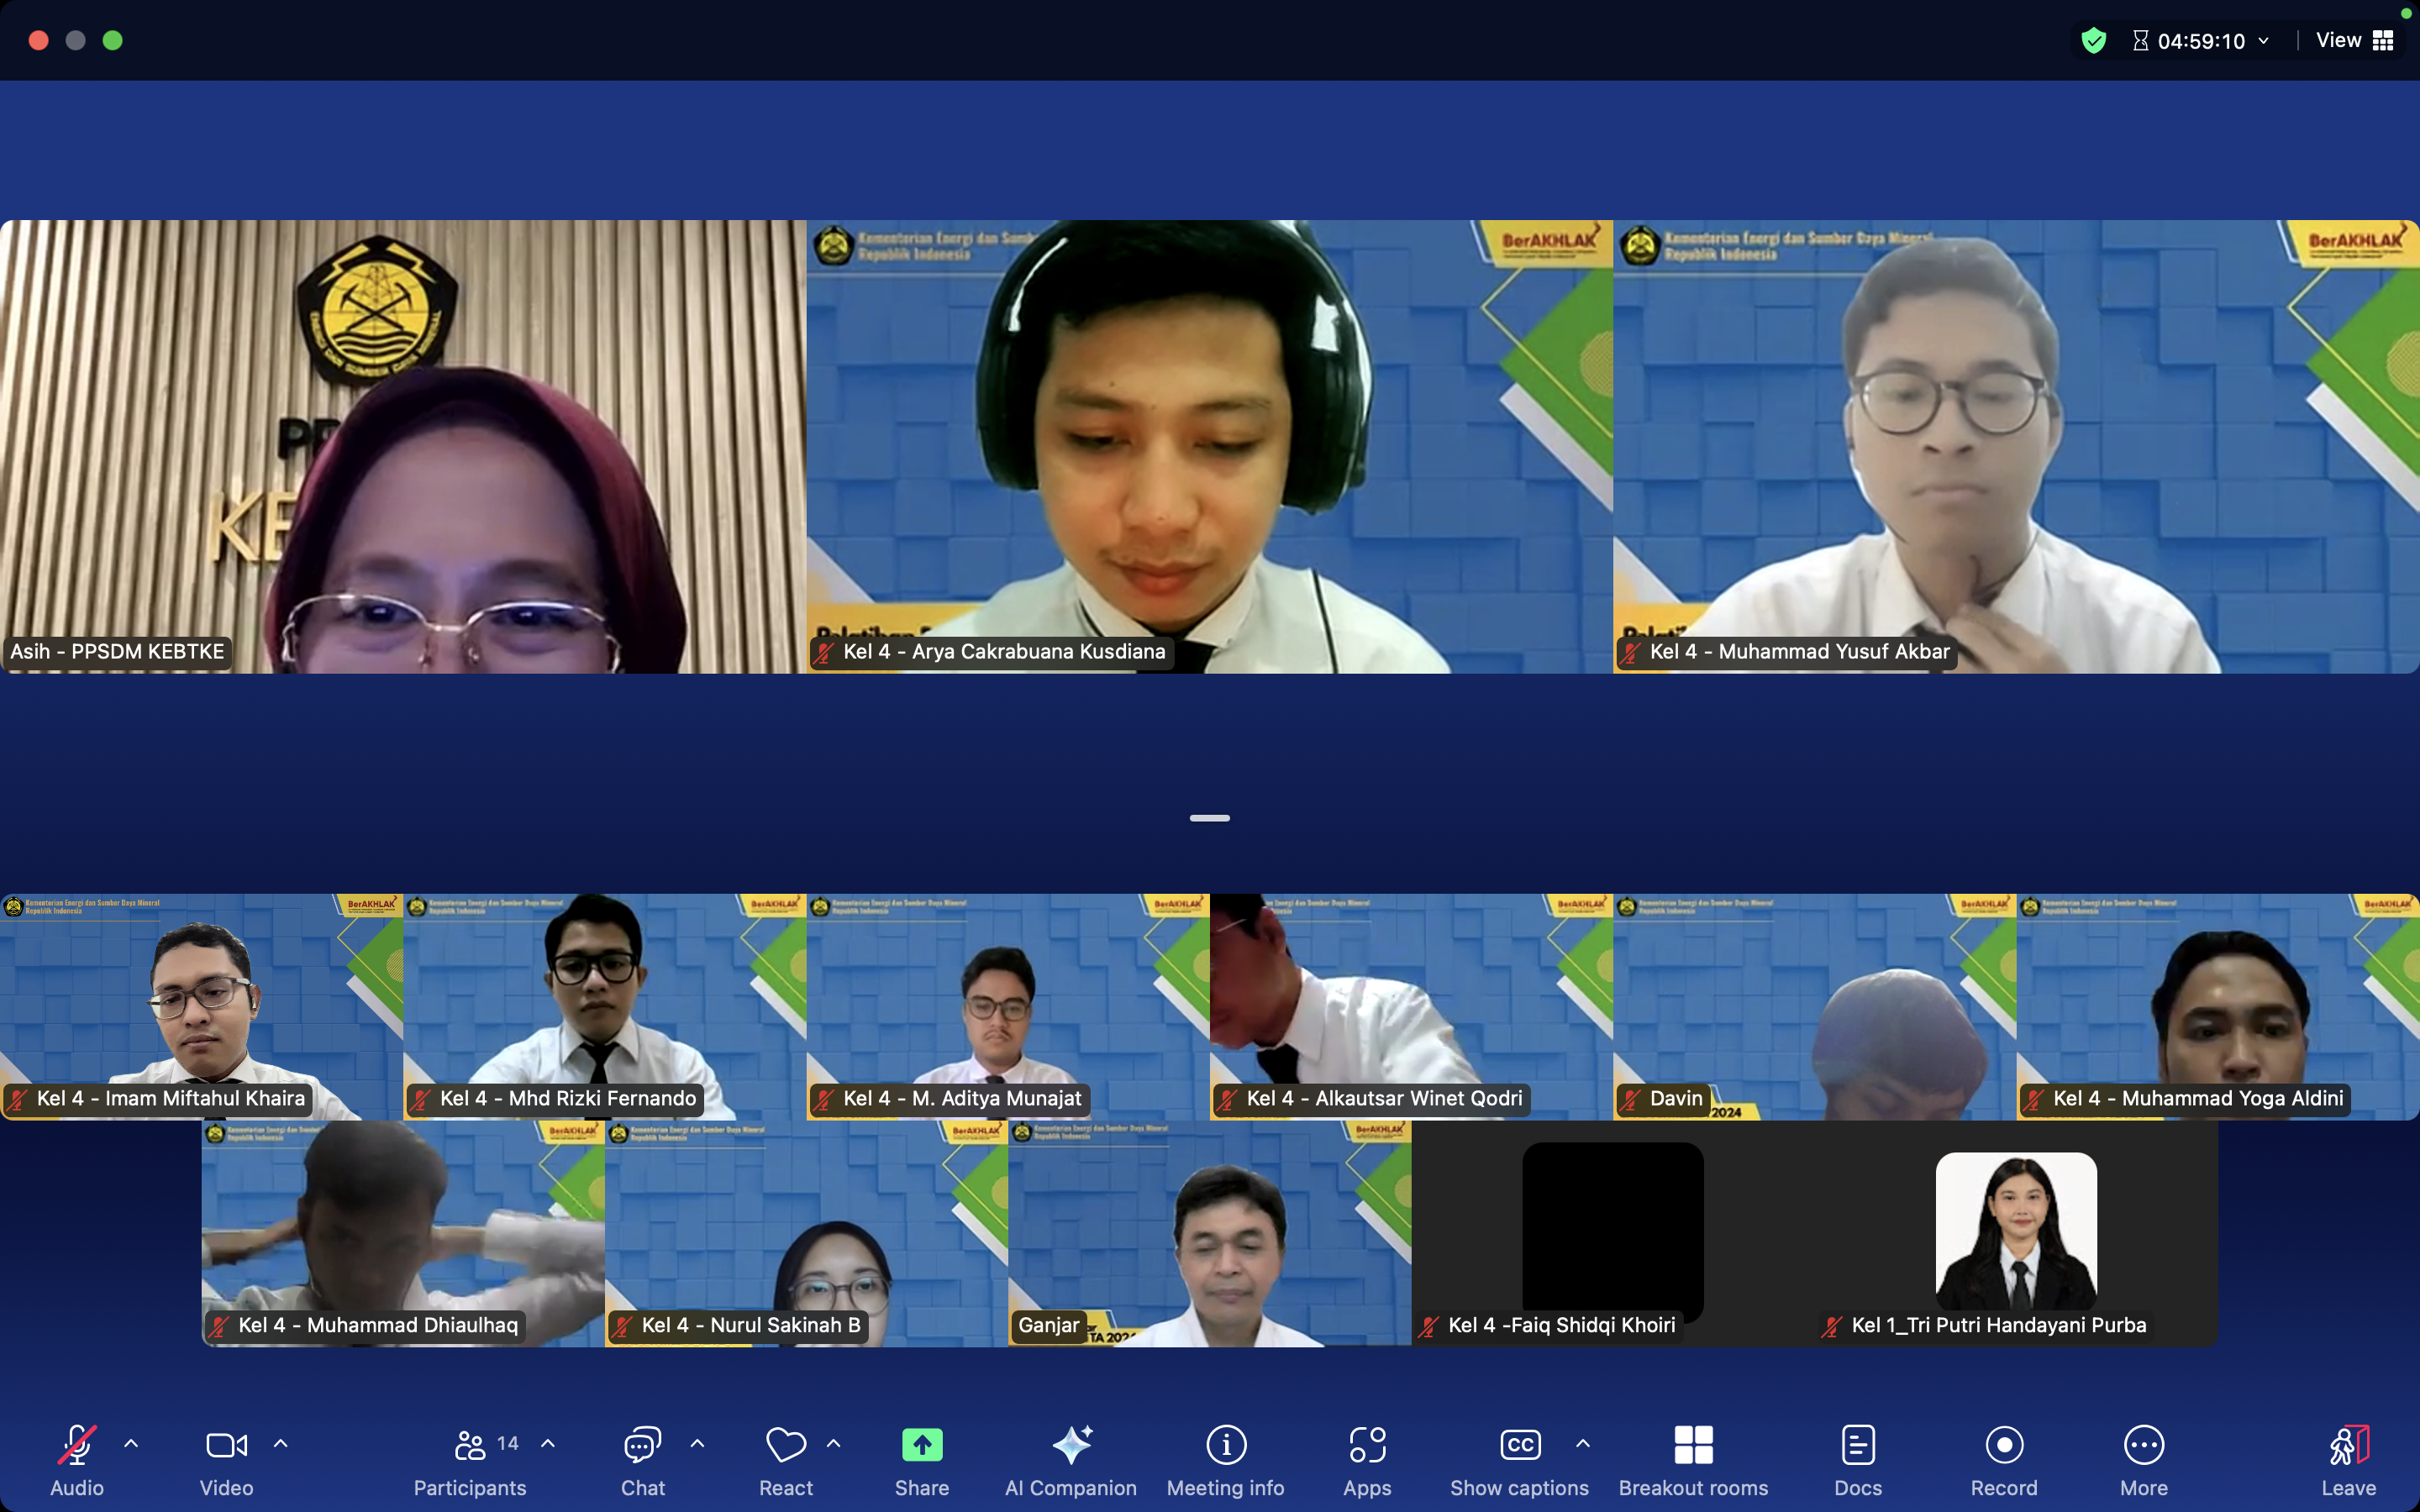Screen dimensions: 2420x1512
Task: Open the meeting timer dropdown arrow
Action: tap(2264, 41)
